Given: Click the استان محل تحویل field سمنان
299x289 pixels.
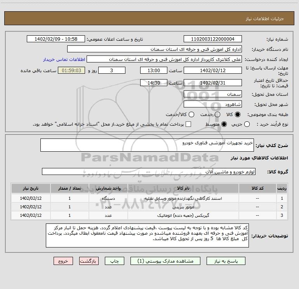Looking at the screenshot, I should [x=213, y=94].
